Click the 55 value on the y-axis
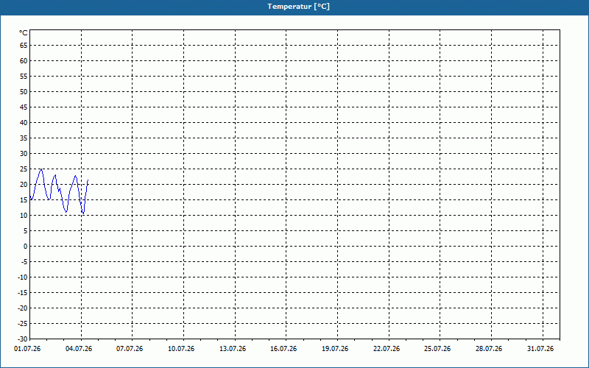This screenshot has width=589, height=368. tap(24, 77)
